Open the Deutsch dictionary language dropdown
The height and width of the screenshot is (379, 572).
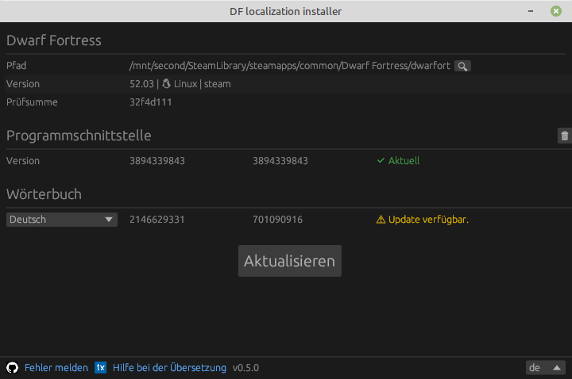[62, 220]
